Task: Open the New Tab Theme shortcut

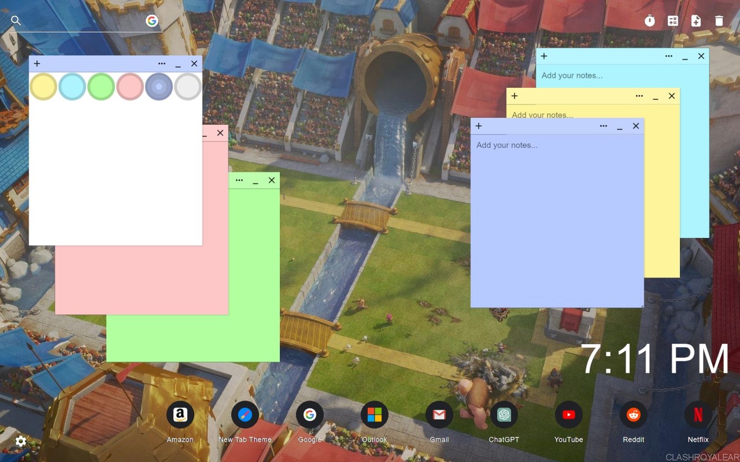Action: click(x=245, y=415)
